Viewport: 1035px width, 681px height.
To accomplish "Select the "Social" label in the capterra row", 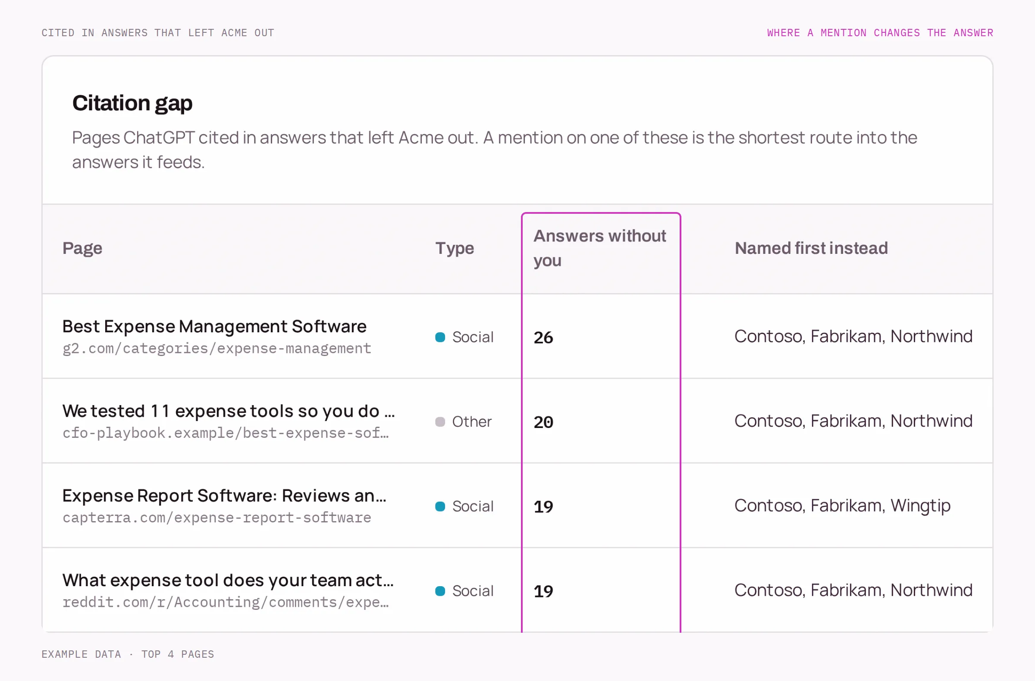I will tap(473, 507).
